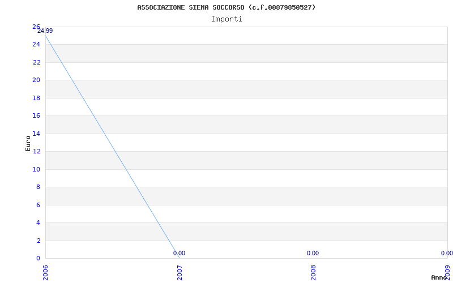453x283 pixels.
Task: Click the 20 tick on Euro axis
Action: tap(36, 80)
